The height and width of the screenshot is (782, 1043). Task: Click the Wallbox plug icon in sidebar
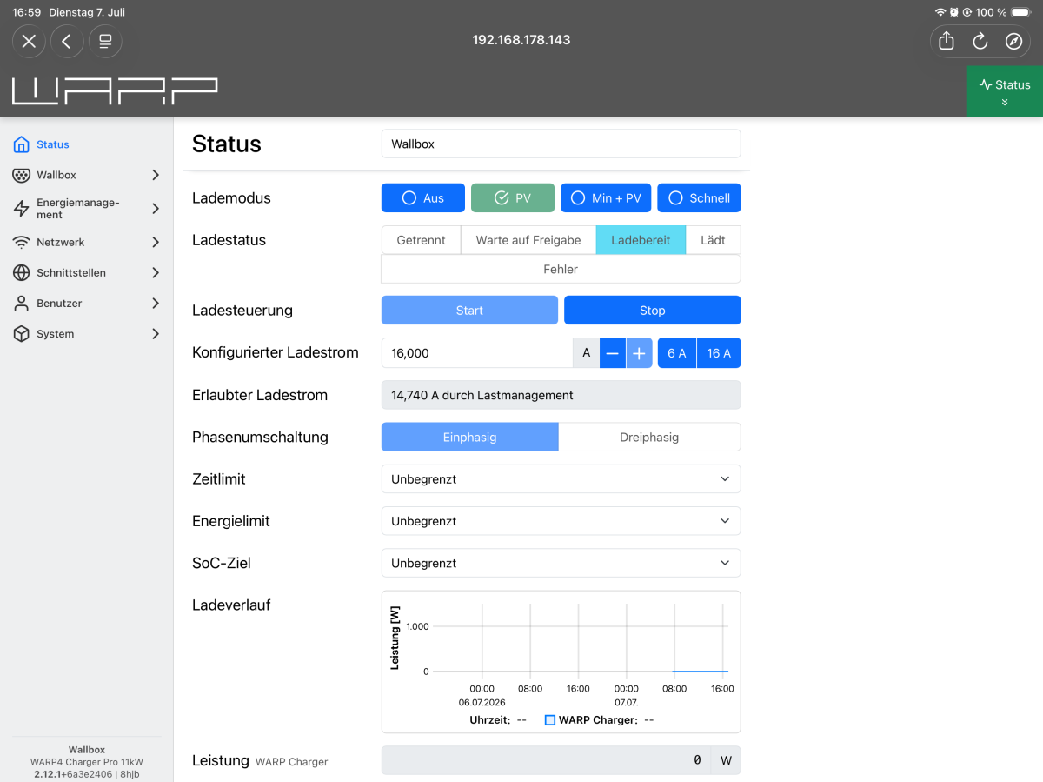click(22, 175)
